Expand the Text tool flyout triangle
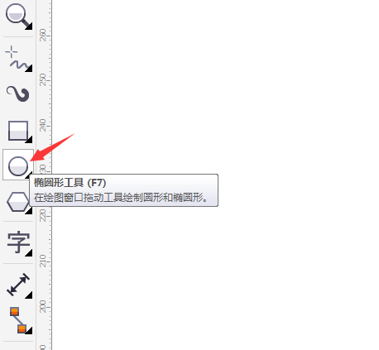 point(29,253)
